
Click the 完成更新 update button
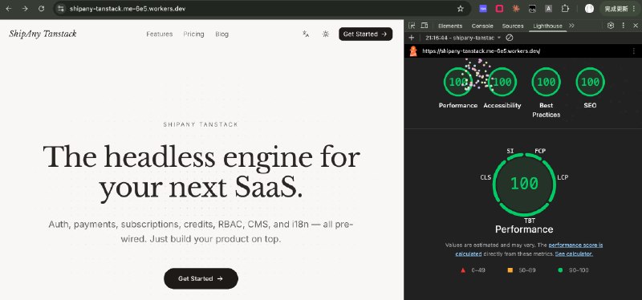point(616,8)
